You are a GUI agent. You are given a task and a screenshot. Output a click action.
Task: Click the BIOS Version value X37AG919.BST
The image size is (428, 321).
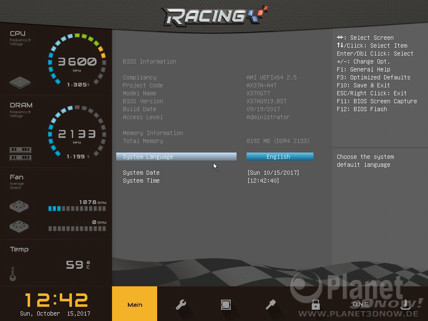(267, 101)
